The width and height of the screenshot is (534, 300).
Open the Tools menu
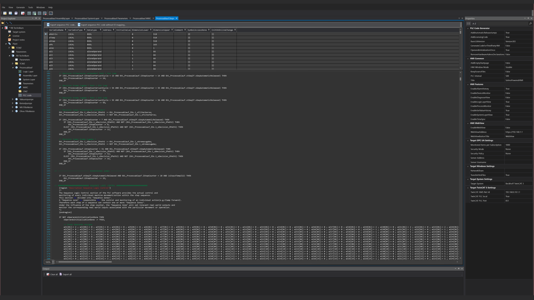(x=31, y=7)
